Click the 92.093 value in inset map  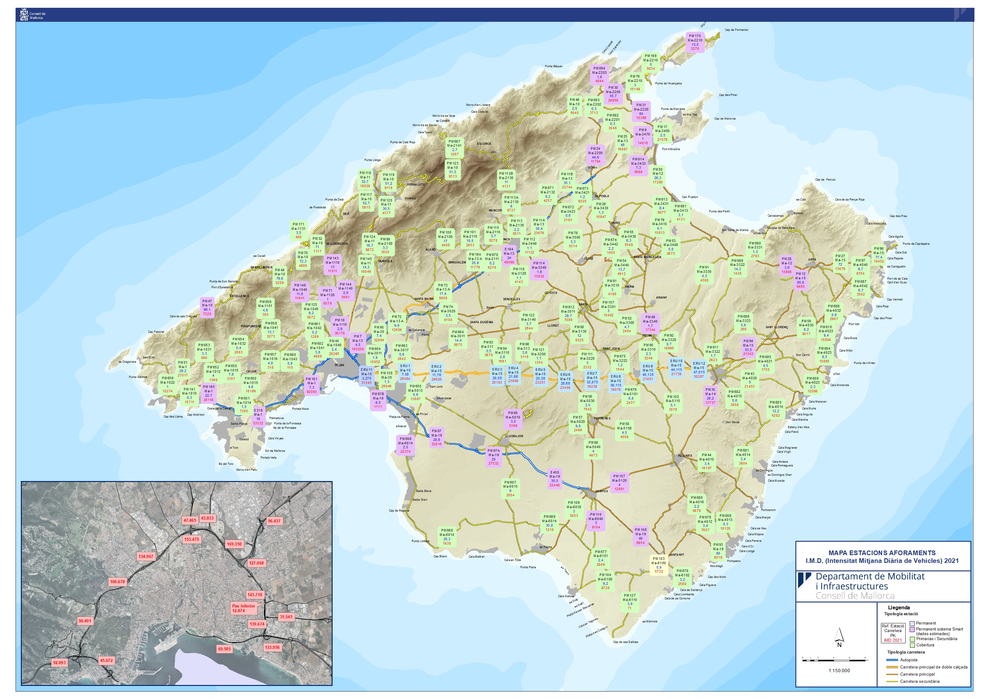pyautogui.click(x=59, y=662)
